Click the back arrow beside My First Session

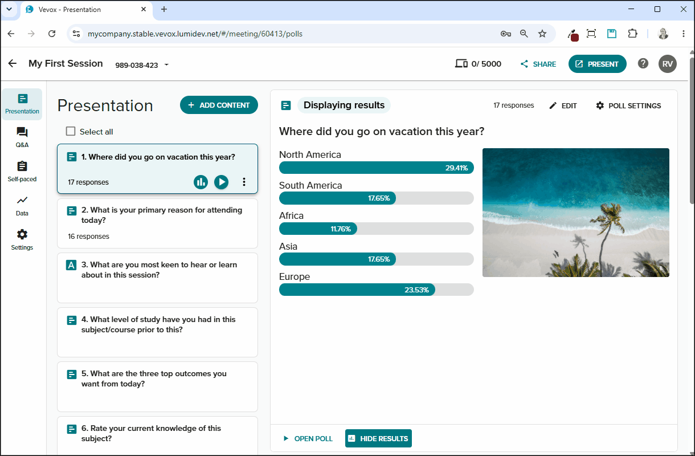coord(13,63)
